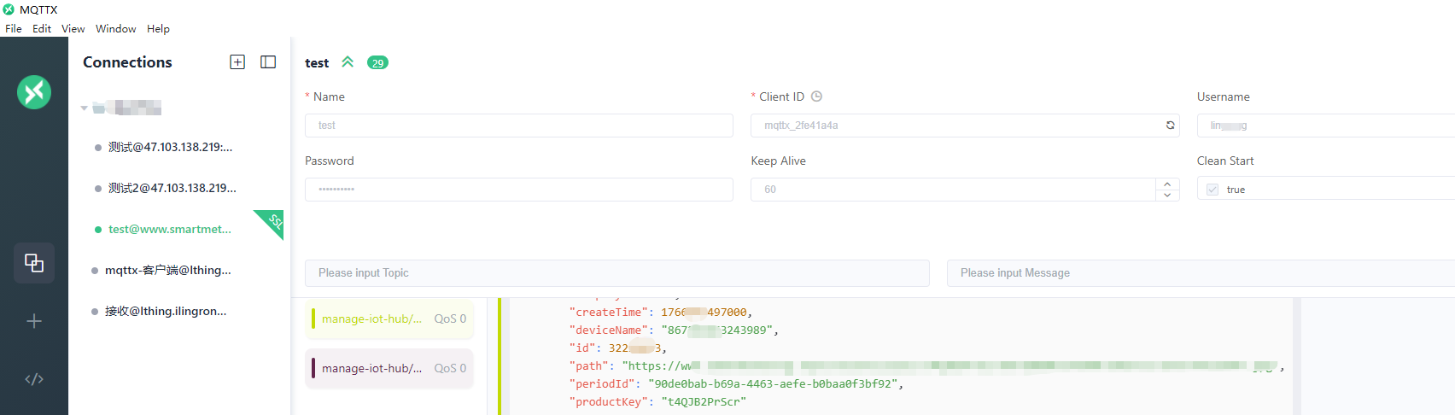The image size is (1455, 415).
Task: Select the 测试2@47.103.138.219 connection
Action: pos(172,188)
